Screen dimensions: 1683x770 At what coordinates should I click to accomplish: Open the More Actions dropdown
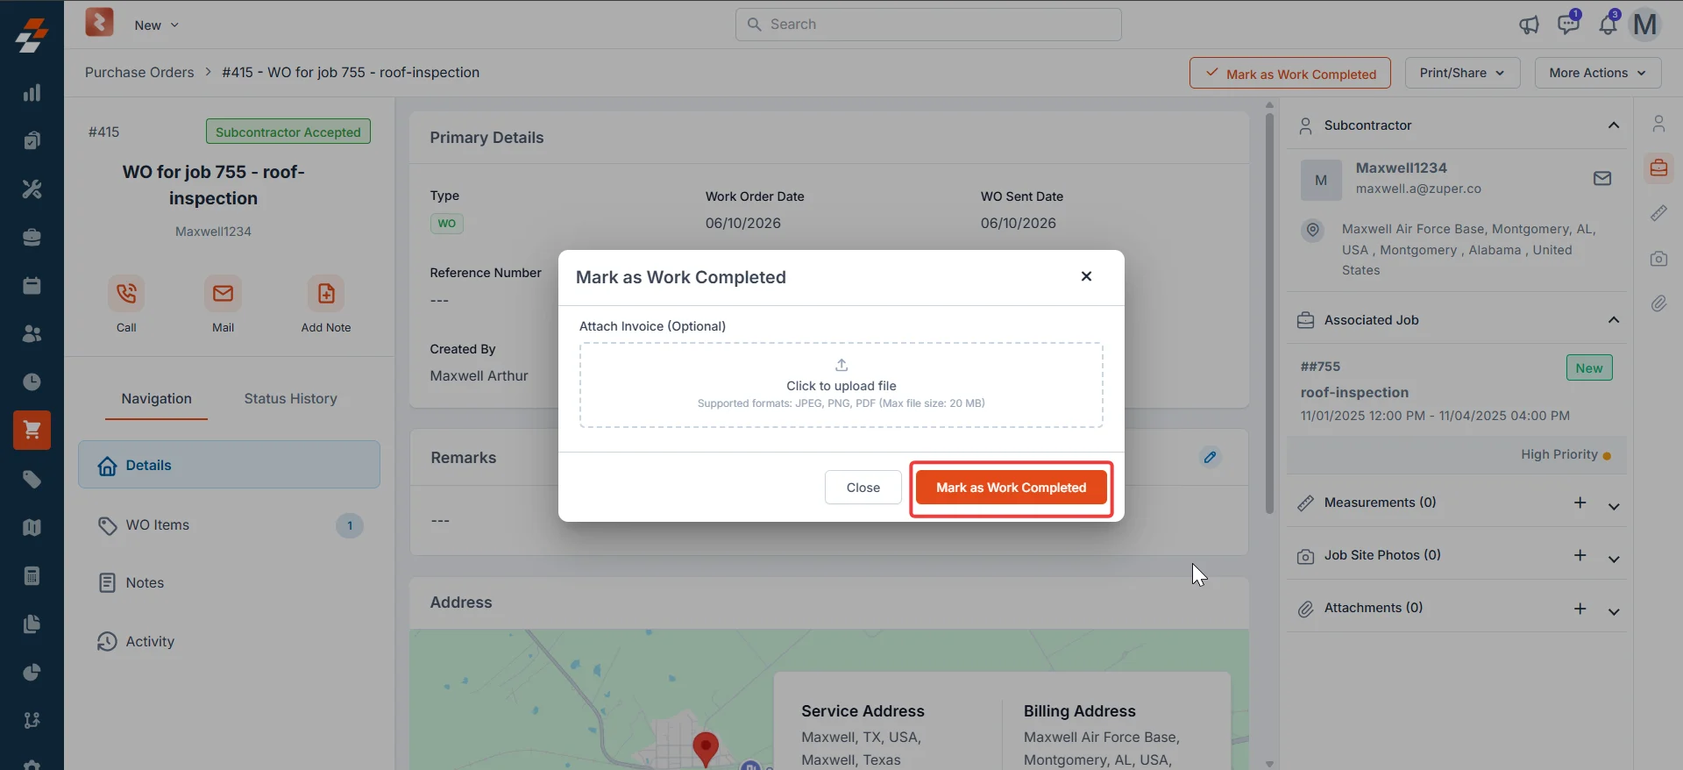click(1598, 73)
